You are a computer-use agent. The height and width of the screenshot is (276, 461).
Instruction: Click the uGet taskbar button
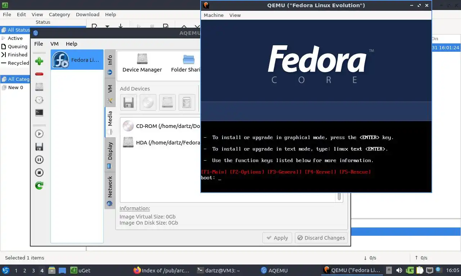tap(81, 270)
